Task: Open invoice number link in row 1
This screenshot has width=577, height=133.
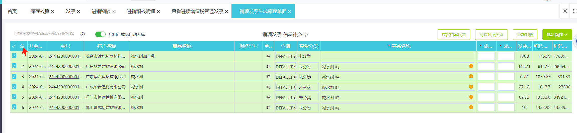Action: pos(65,56)
